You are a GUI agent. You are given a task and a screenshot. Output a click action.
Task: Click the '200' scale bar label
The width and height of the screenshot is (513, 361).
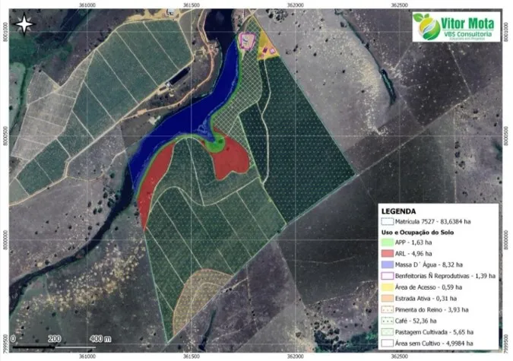(54, 339)
